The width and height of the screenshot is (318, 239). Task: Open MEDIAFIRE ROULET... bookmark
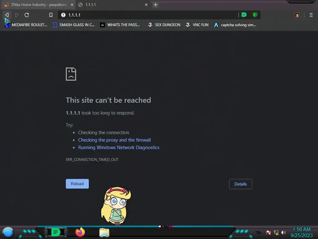coord(26,25)
